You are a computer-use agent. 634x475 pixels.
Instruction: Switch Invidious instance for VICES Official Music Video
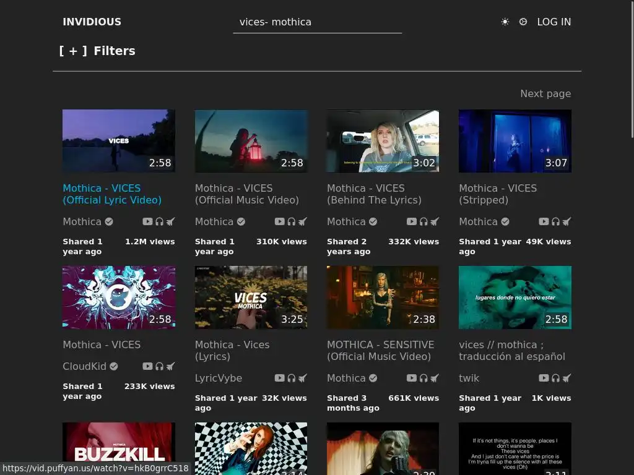tap(303, 221)
